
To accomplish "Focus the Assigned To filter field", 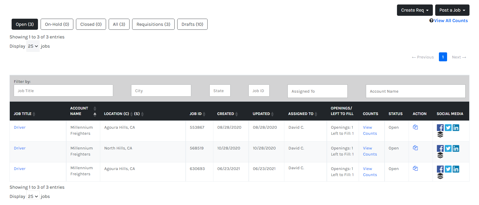I will (318, 91).
